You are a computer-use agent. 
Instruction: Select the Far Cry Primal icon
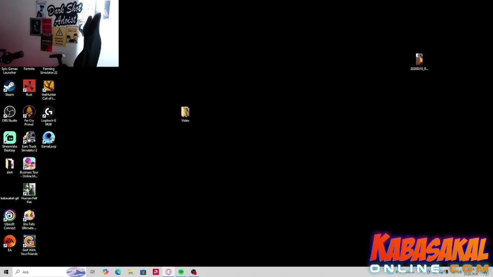coord(29,112)
